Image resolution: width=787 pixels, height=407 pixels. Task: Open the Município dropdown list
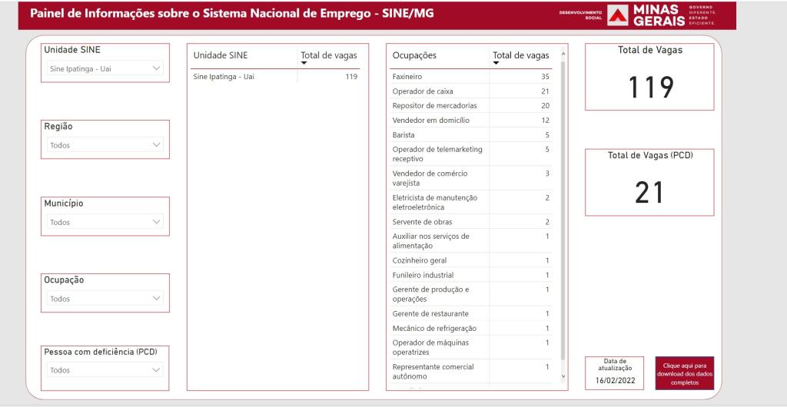pos(106,222)
